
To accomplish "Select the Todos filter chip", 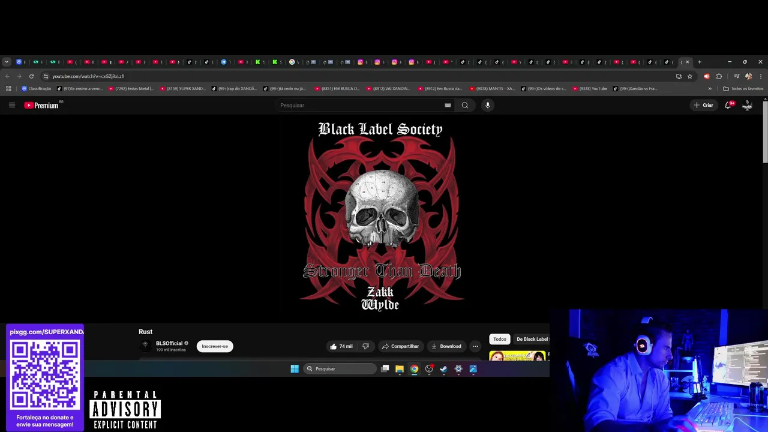I will point(500,339).
